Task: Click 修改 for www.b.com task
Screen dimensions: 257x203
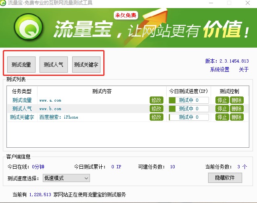Action: point(157,109)
